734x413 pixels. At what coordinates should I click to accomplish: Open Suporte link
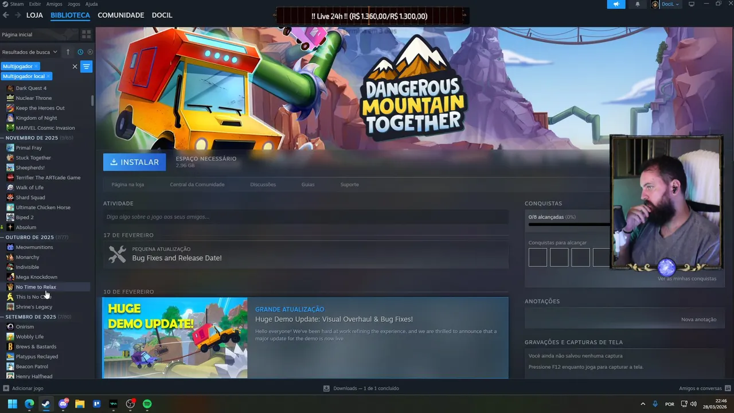[x=349, y=185]
